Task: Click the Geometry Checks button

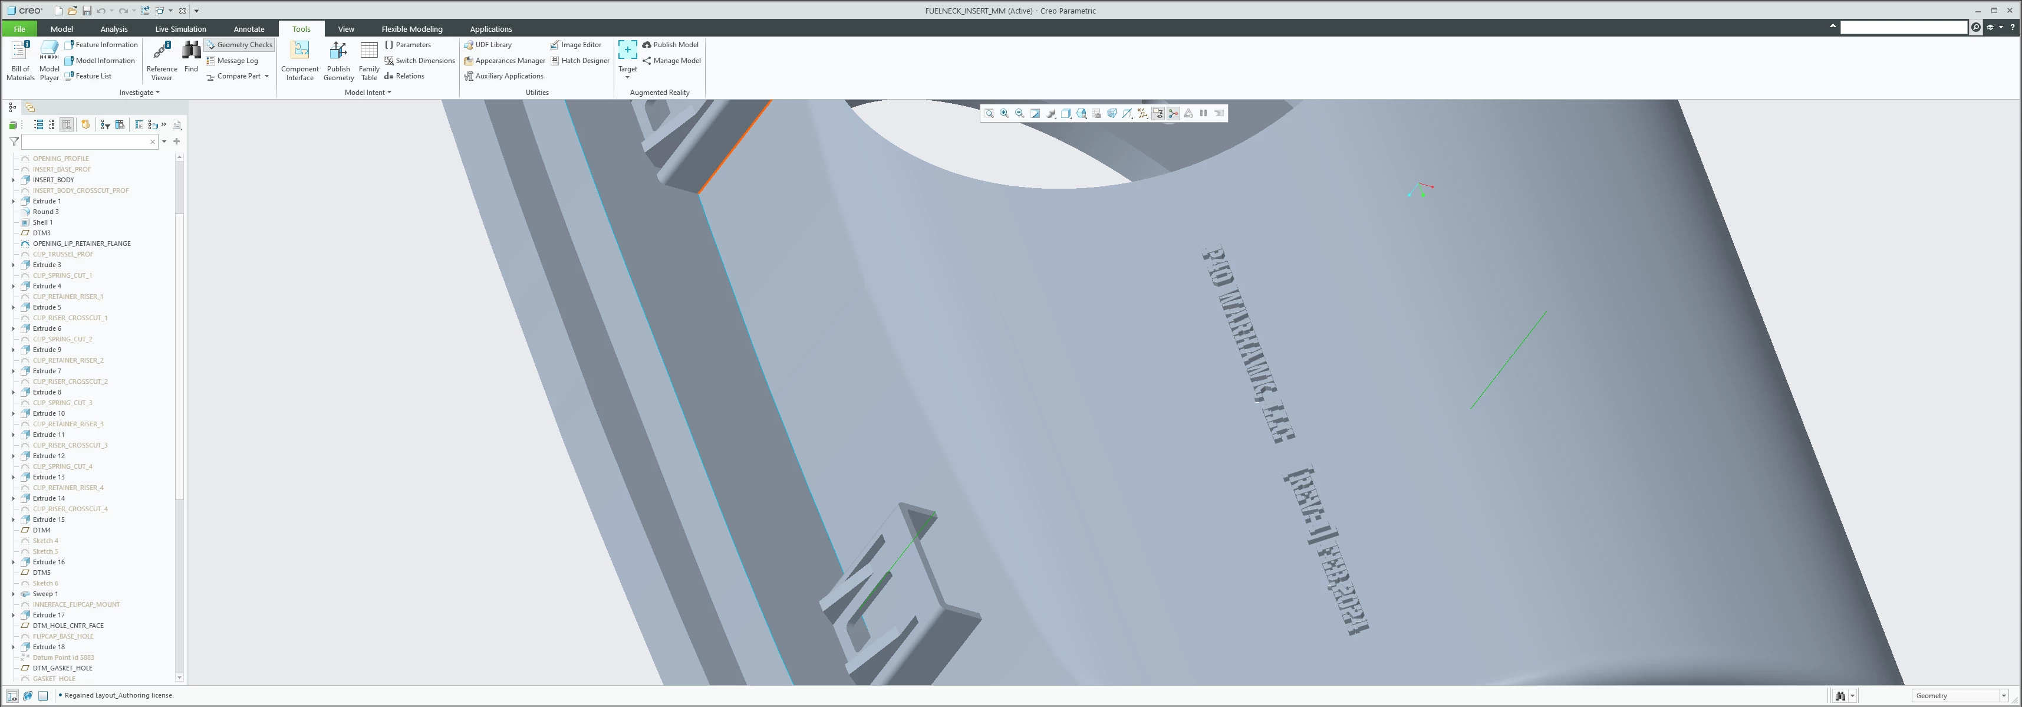Action: point(239,45)
